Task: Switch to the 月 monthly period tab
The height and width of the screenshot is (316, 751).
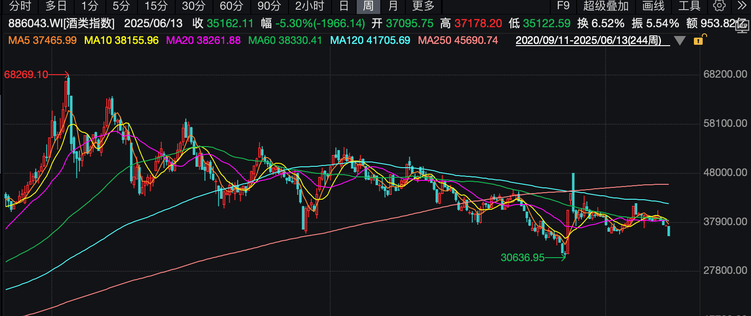Action: (x=393, y=6)
